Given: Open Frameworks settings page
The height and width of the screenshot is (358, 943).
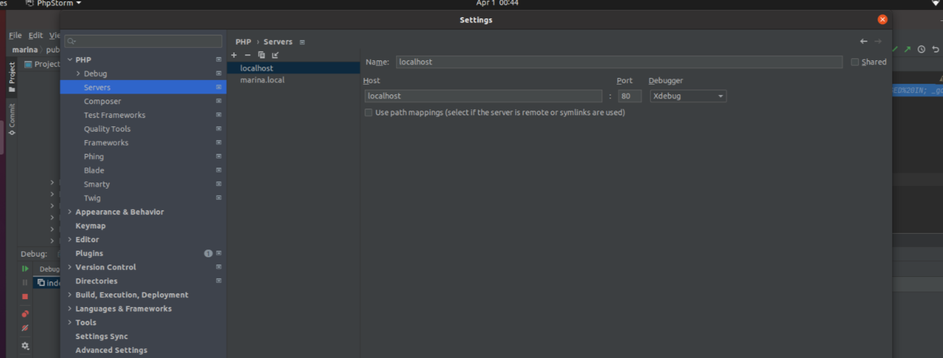Looking at the screenshot, I should pos(106,143).
